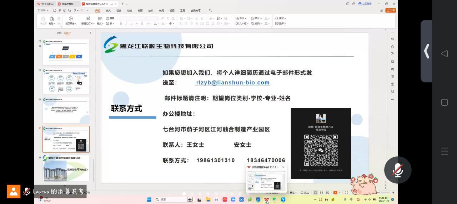Screen dimensions: 457x204
Task: Switch to the 找稻壳模板 document tab
Action: (x=68, y=4)
